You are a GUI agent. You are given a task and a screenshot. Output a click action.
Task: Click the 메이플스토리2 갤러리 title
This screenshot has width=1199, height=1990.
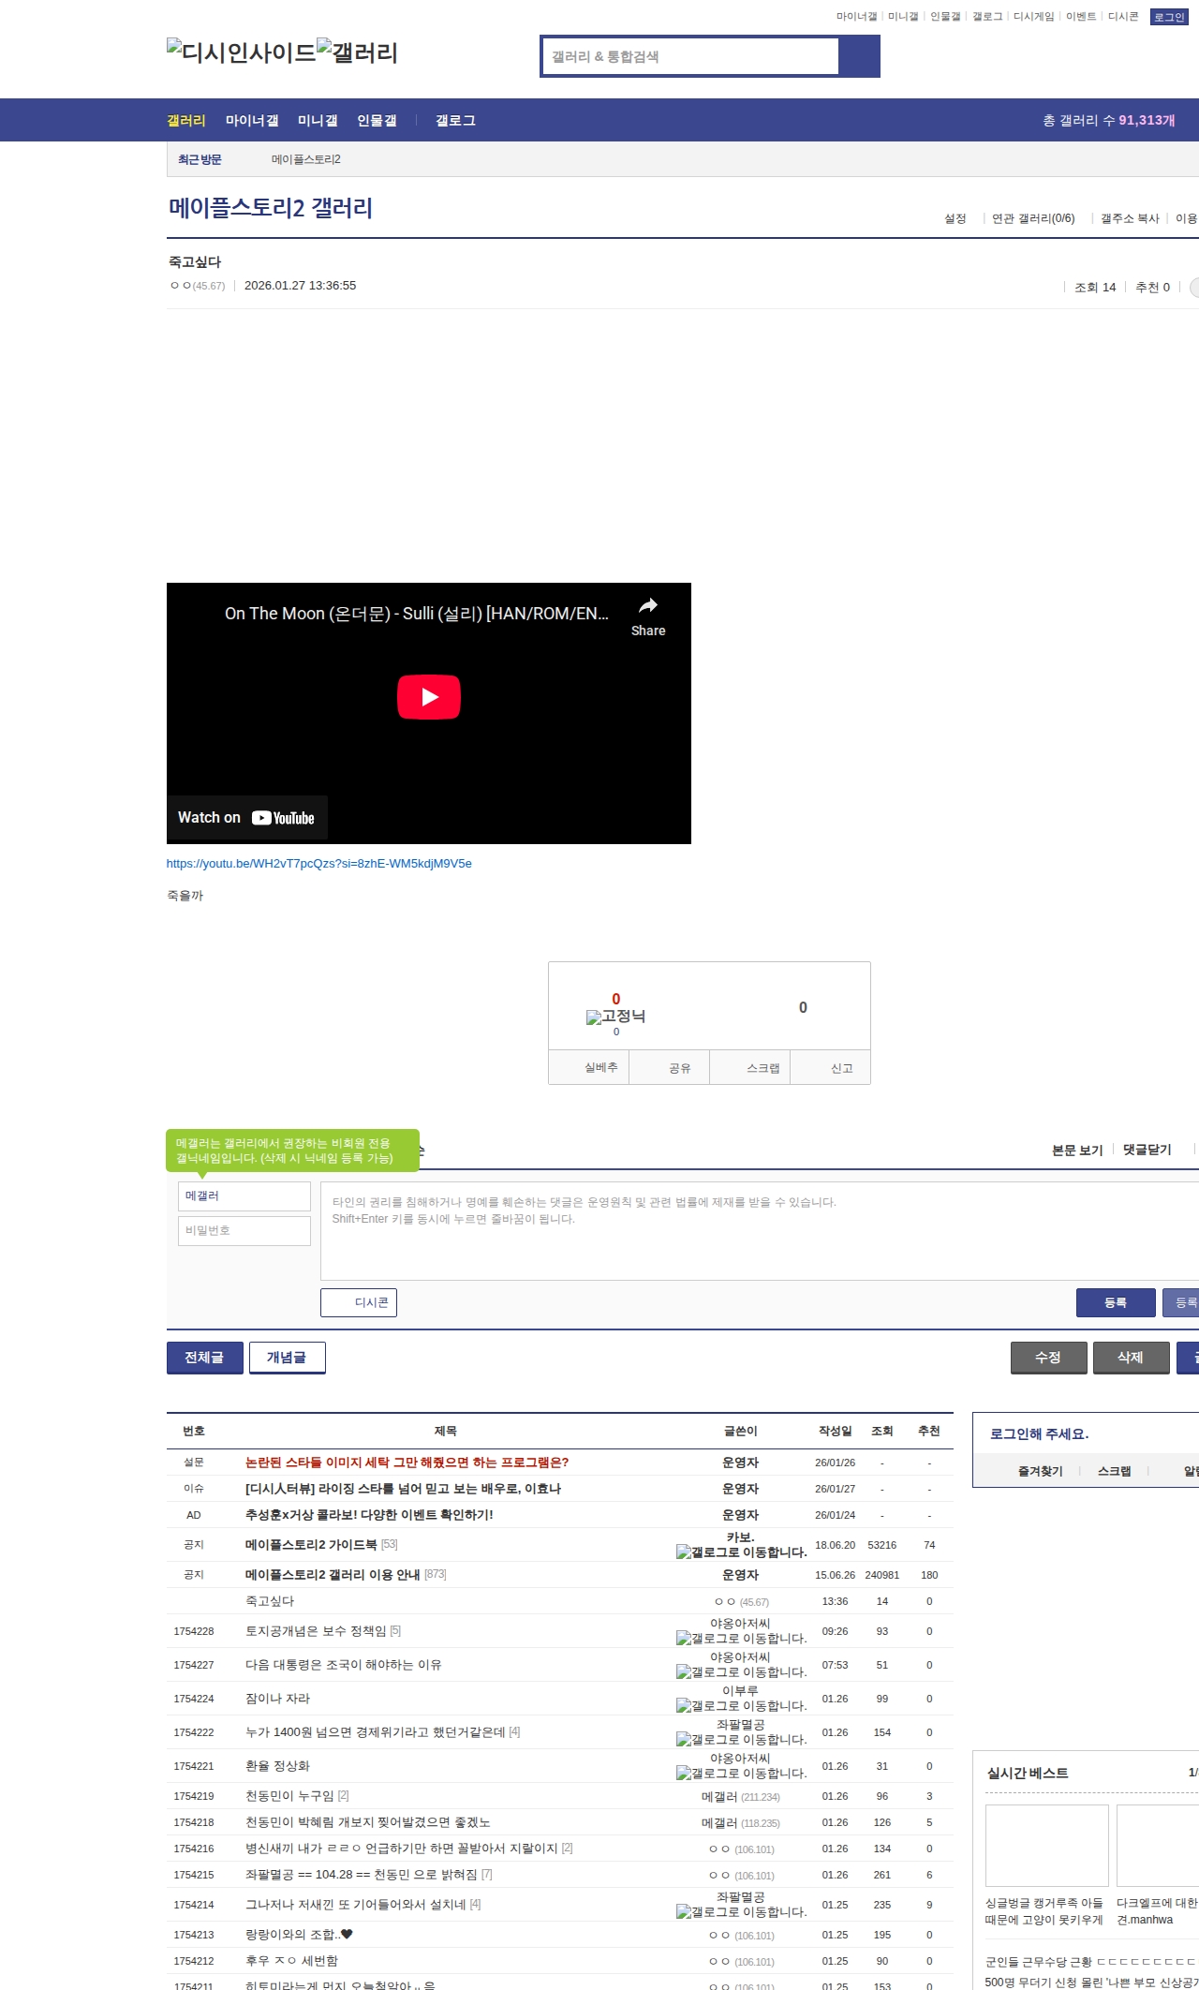pos(271,208)
